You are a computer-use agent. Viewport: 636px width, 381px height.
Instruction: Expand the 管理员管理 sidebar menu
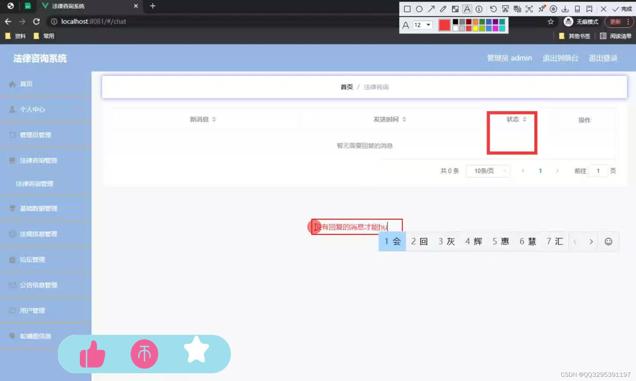tap(46, 135)
